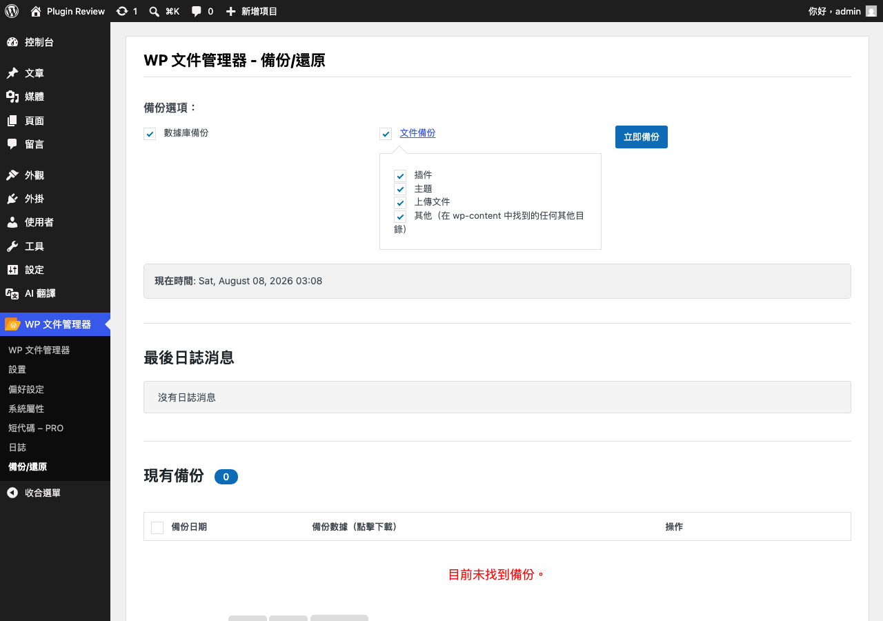The image size is (883, 621).
Task: Open the 日誌 submenu item
Action: point(55,447)
